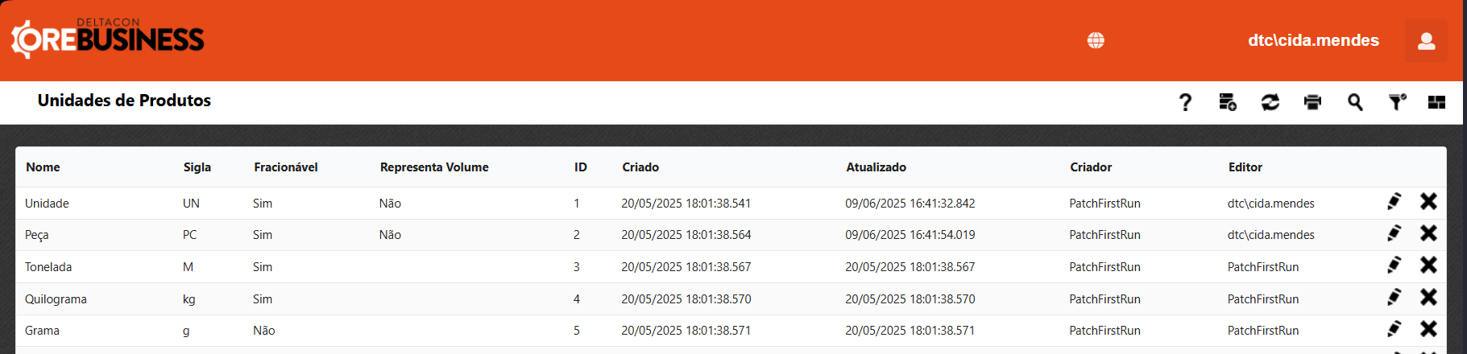Edit the Grama row
The height and width of the screenshot is (354, 1467).
click(x=1394, y=328)
